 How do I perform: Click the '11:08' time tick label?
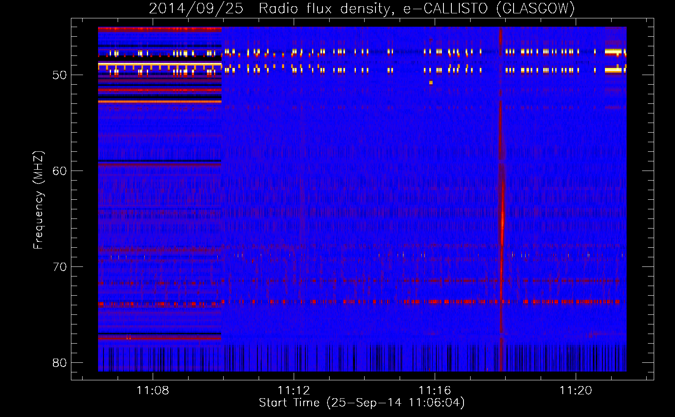click(153, 390)
